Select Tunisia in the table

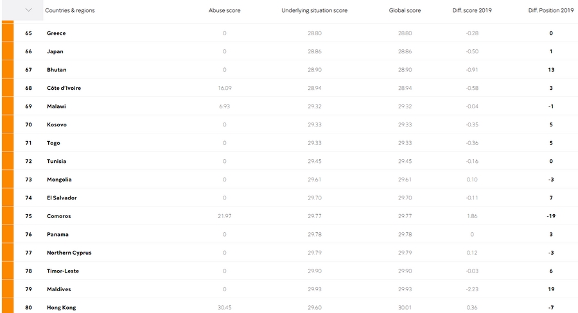tap(57, 161)
